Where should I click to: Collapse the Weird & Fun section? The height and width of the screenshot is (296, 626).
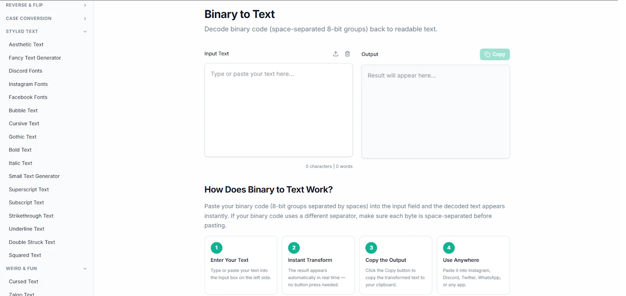coord(47,268)
